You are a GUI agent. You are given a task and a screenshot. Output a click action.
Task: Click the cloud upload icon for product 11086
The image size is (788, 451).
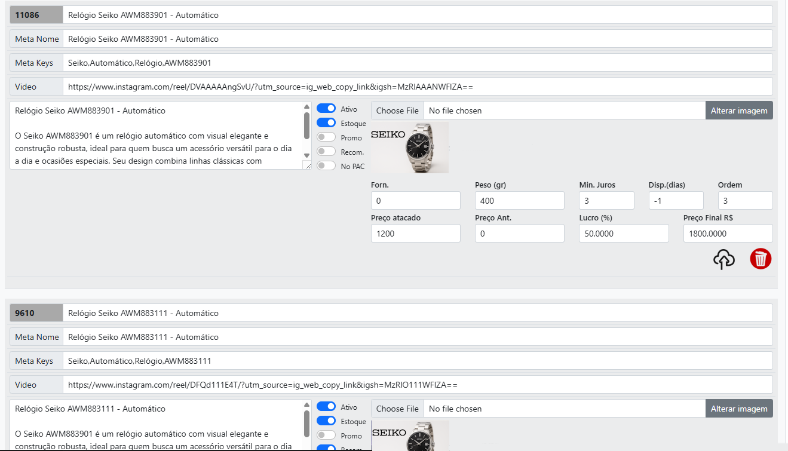723,259
